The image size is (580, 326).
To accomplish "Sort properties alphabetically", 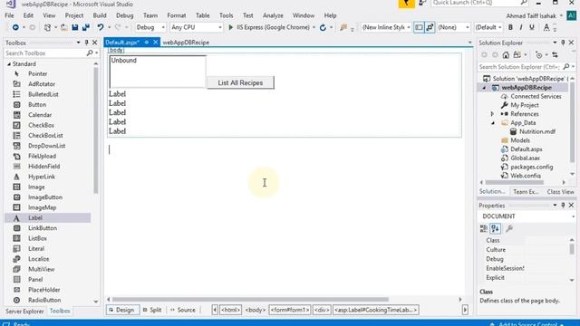I will 496,229.
